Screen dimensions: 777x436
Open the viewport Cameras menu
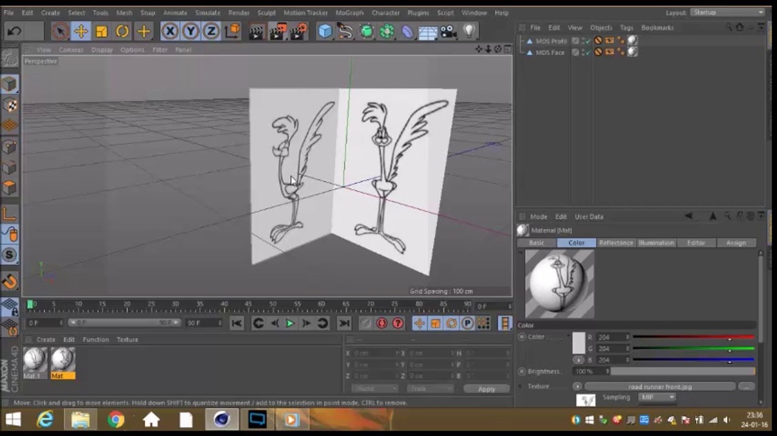click(x=71, y=50)
